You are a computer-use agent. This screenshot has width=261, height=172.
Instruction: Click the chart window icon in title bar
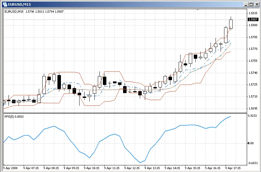pos(4,4)
